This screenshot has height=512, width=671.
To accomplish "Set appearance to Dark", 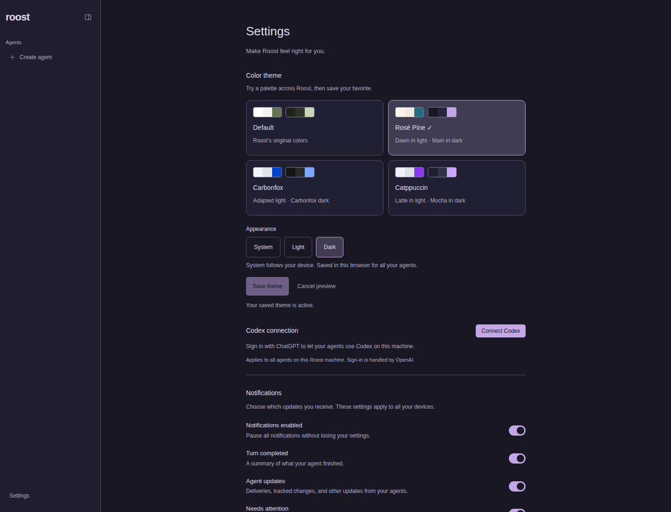I will [x=329, y=247].
